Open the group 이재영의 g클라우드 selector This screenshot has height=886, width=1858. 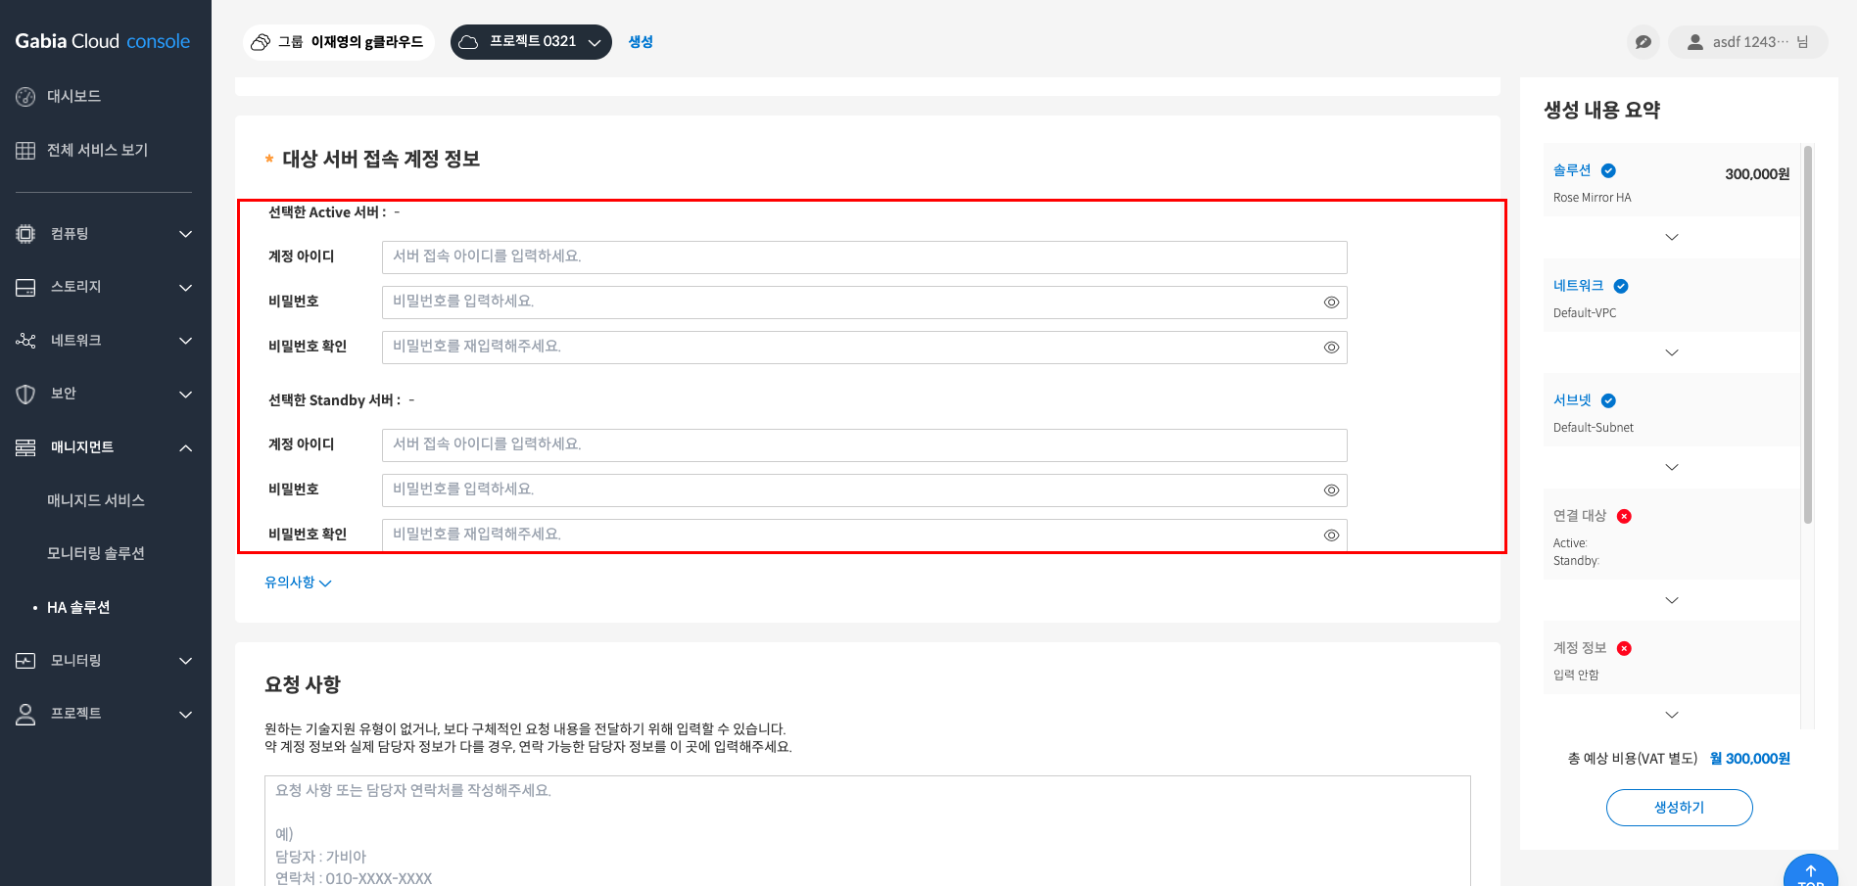tap(339, 42)
